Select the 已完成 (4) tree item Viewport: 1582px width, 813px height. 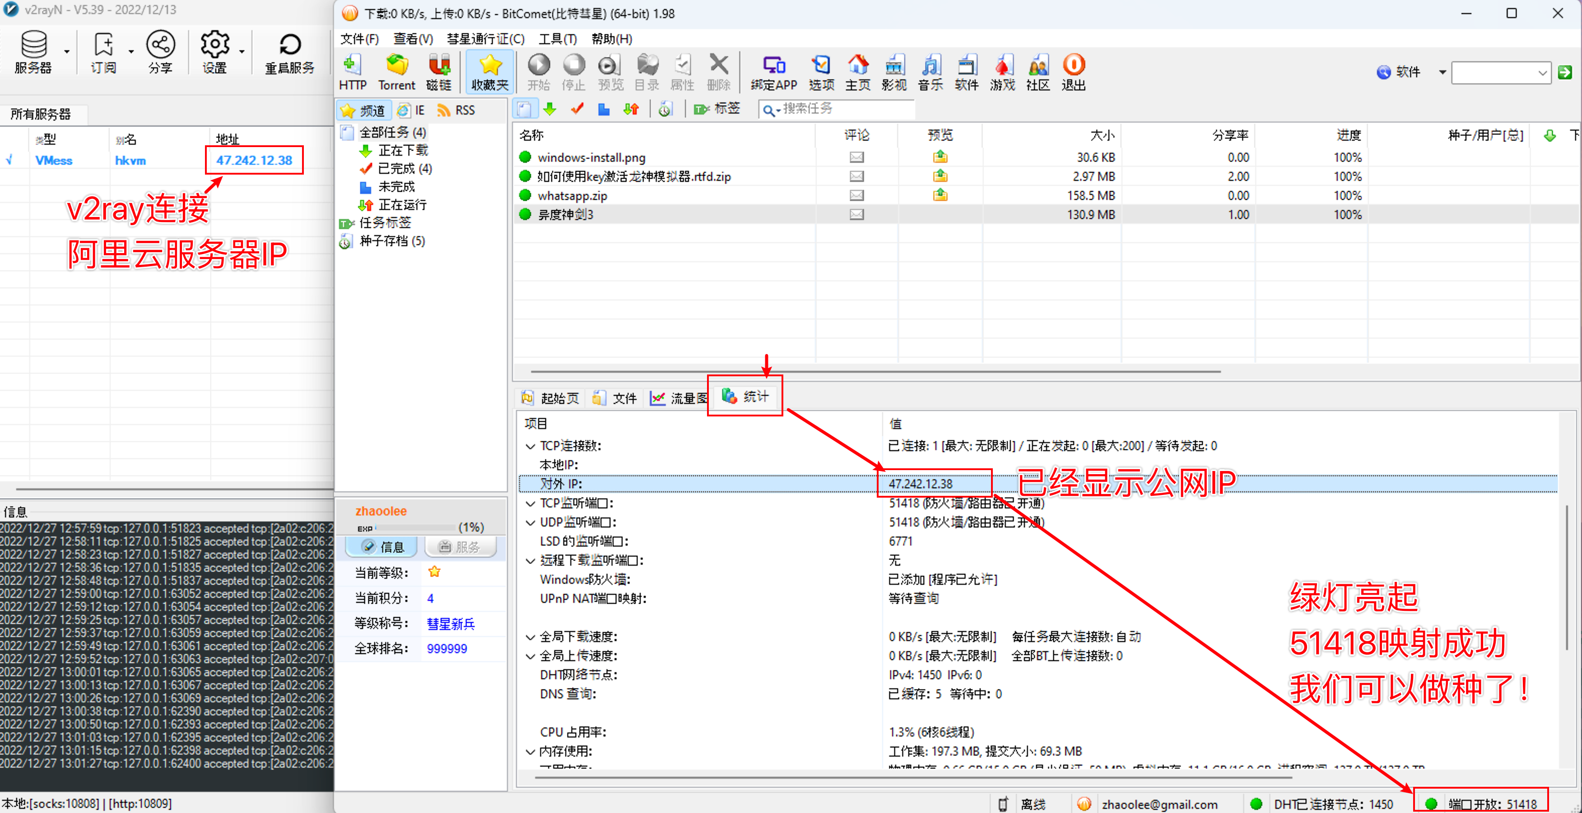404,168
